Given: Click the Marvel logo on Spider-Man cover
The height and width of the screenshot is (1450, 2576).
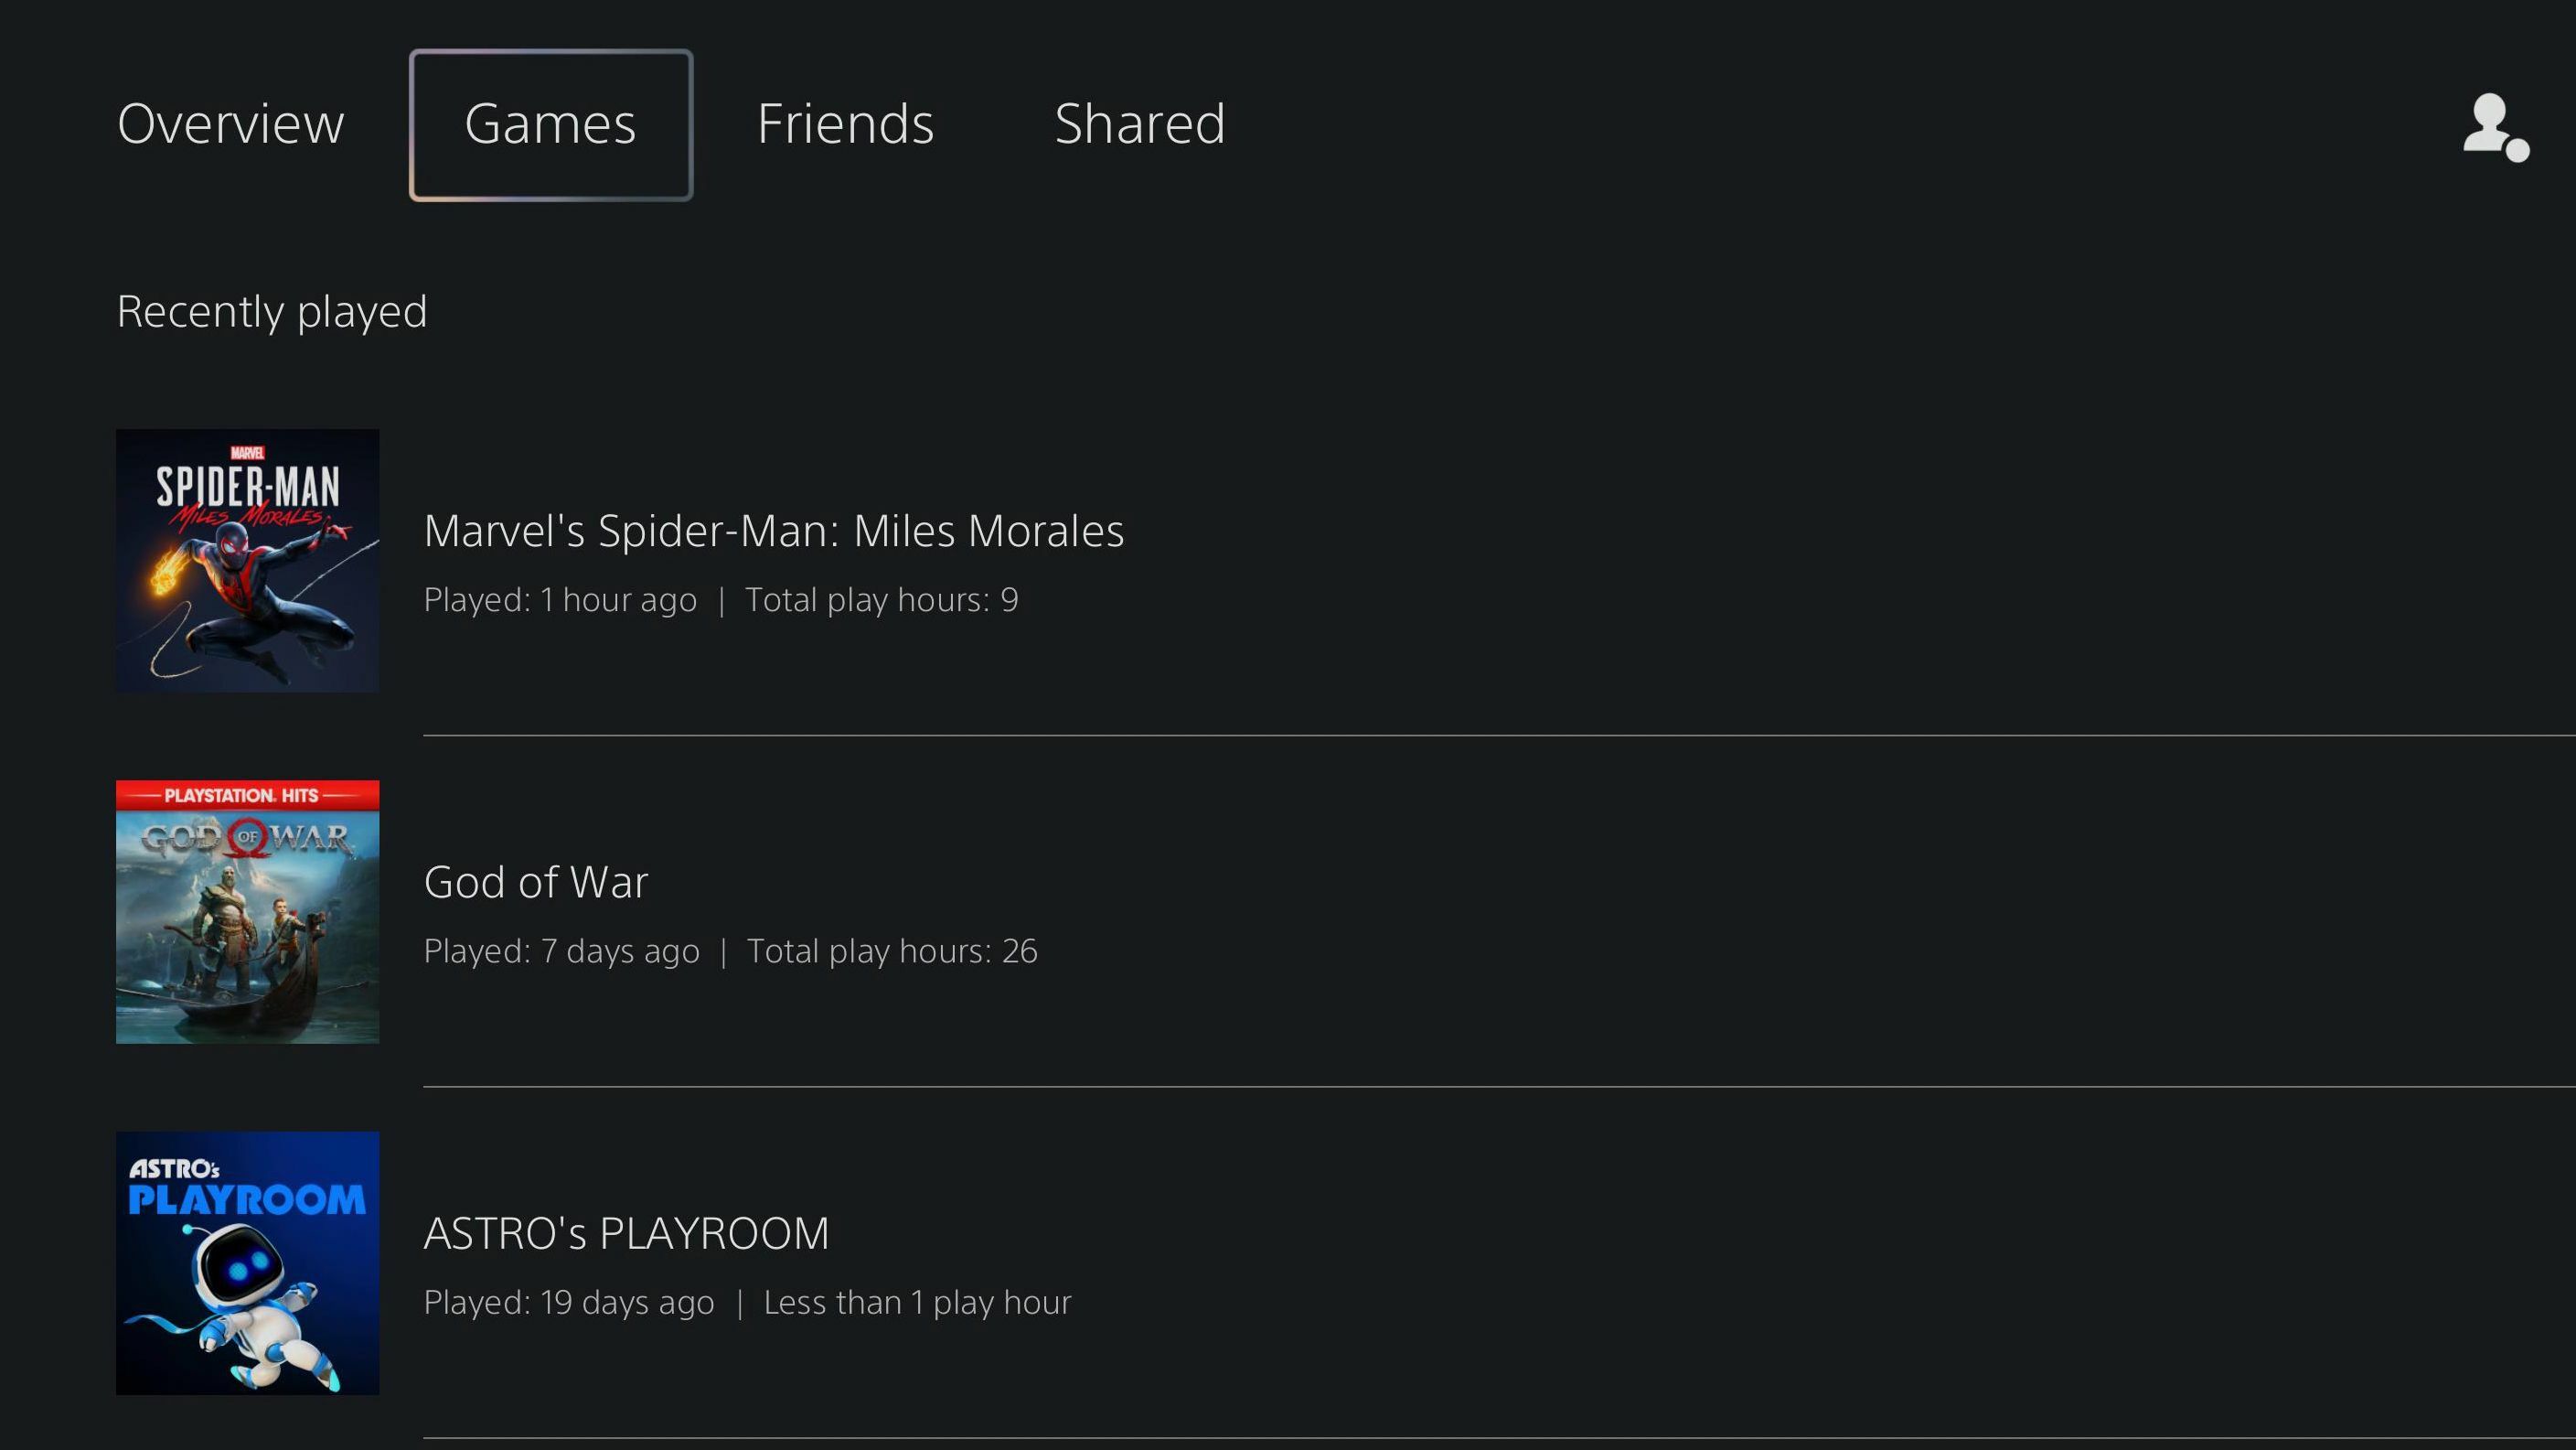Looking at the screenshot, I should click(x=247, y=454).
